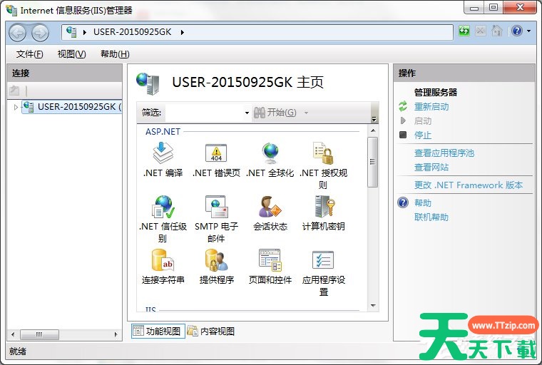Image resolution: width=542 pixels, height=365 pixels.
Task: Click 查看应用程序池 link
Action: [444, 153]
